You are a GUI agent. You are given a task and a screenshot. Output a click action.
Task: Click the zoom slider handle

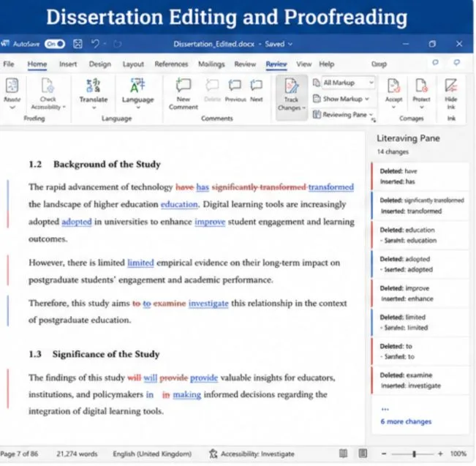pos(414,454)
